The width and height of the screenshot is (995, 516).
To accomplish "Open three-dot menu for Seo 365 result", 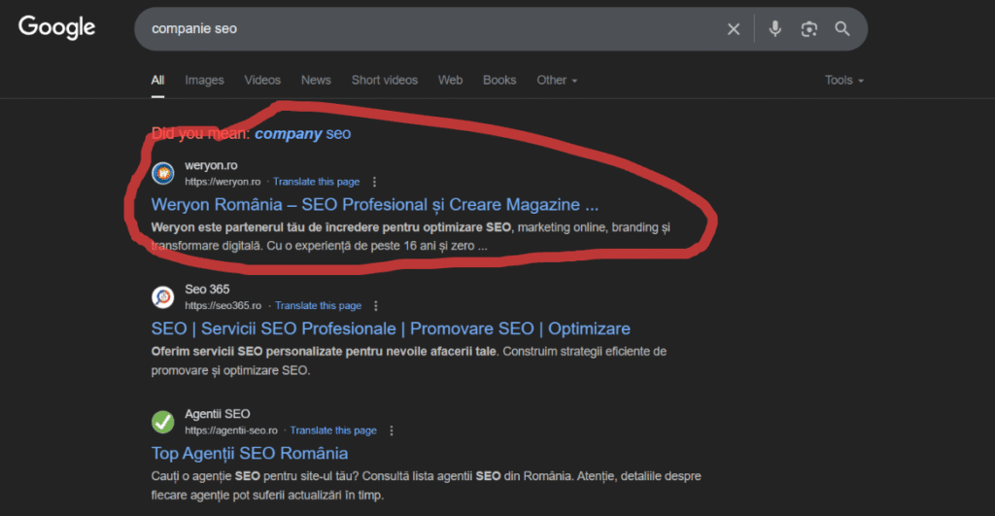I will (x=377, y=305).
